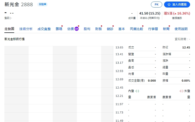
Task: Select the 基本 tab
Action: (x=122, y=29)
